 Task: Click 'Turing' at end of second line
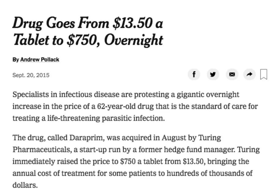click(248, 150)
